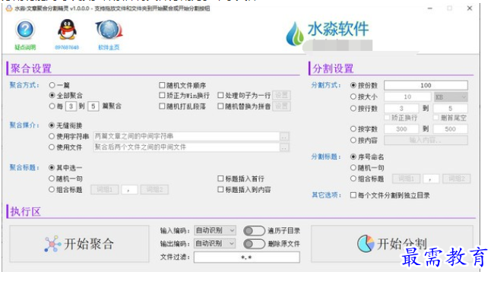Select 序号命名 radio option

tap(353, 156)
